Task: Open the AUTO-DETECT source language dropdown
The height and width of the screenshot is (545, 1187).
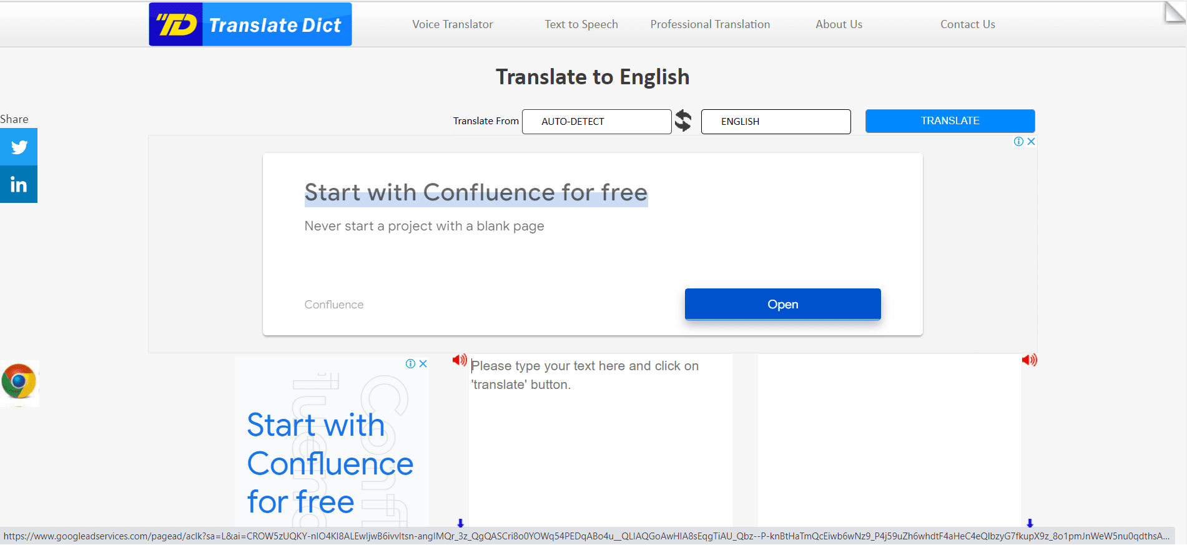Action: coord(597,122)
